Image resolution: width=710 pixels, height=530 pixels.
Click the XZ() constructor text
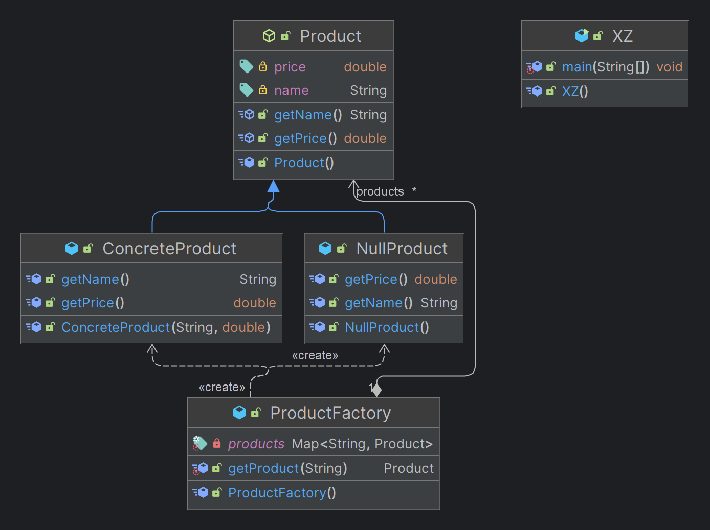coord(575,91)
